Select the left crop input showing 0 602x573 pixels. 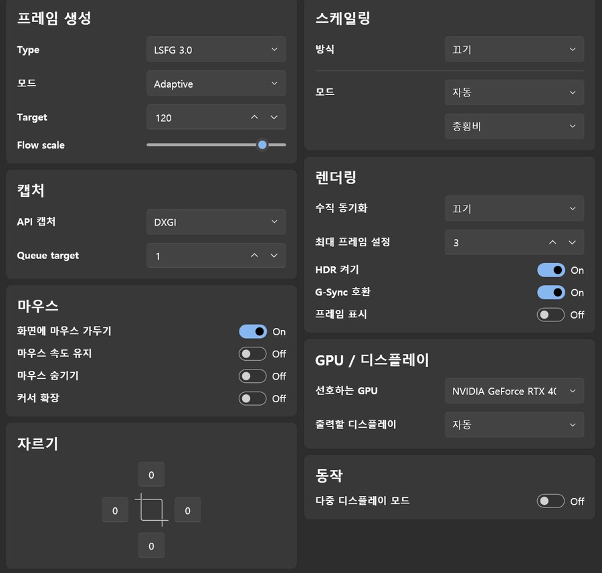[114, 509]
